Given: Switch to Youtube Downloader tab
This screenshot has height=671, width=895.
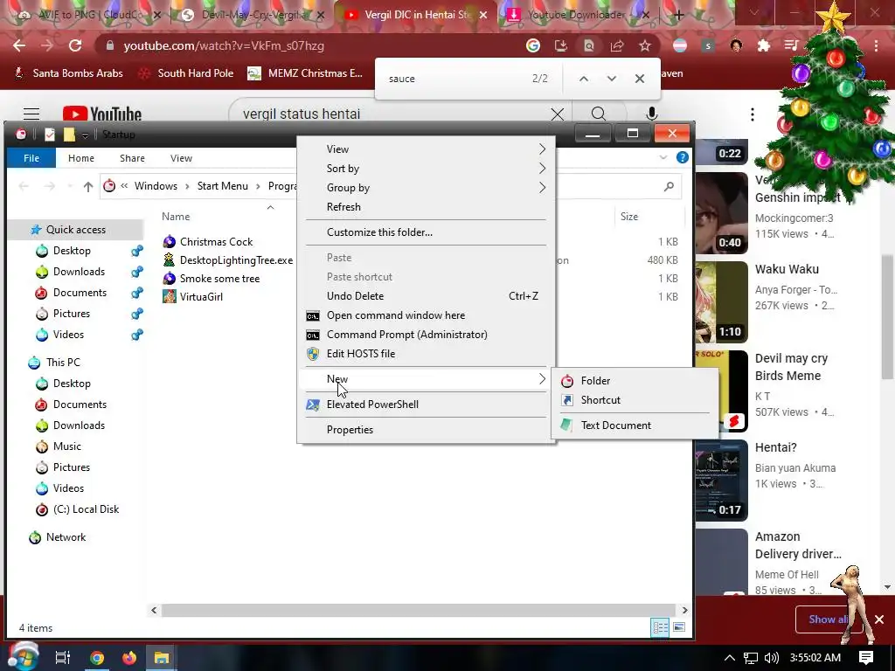Looking at the screenshot, I should [577, 16].
